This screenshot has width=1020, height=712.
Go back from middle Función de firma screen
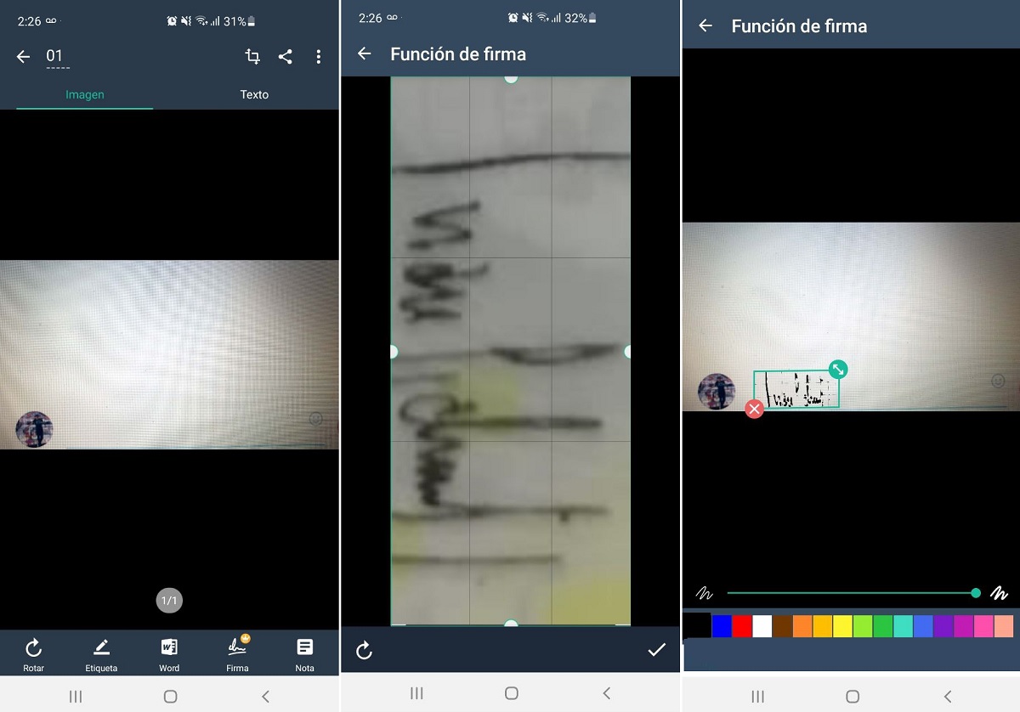tap(365, 54)
